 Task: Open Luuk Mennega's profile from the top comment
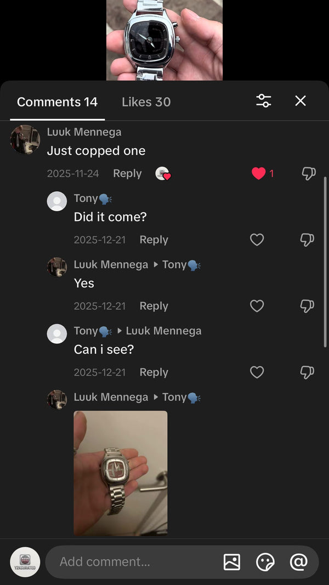(x=25, y=140)
